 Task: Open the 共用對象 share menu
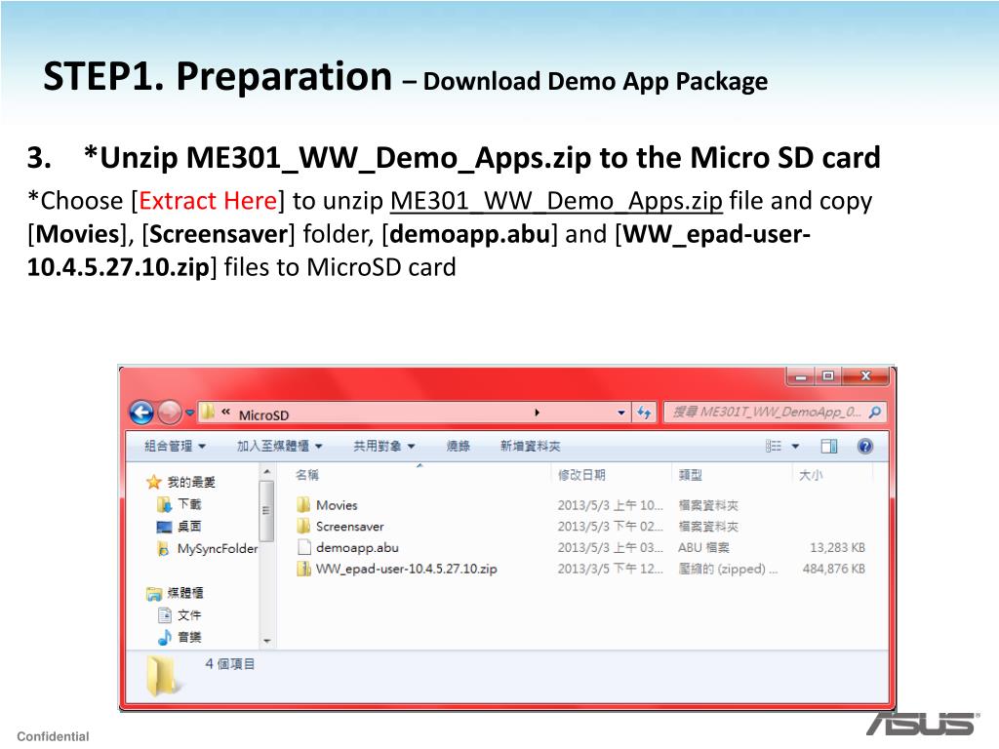tap(384, 446)
